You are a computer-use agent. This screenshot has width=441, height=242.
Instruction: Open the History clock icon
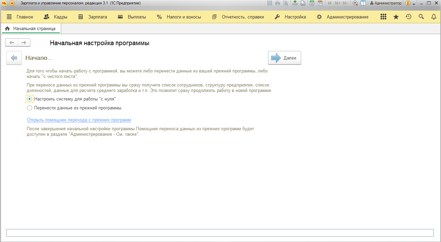[x=409, y=17]
